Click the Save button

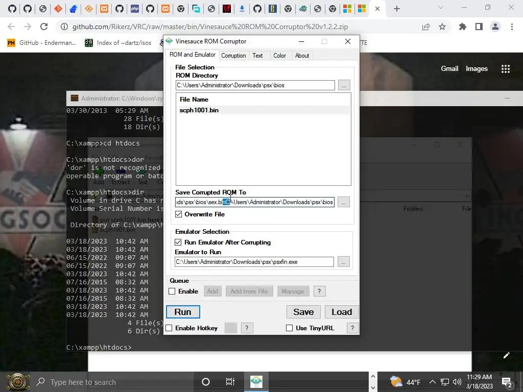tap(303, 312)
